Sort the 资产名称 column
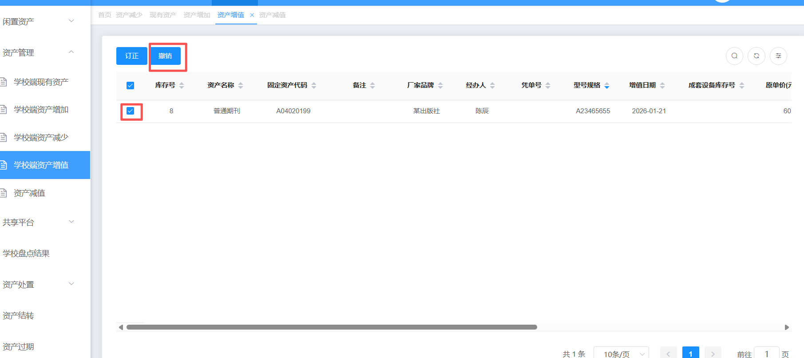804x358 pixels. [241, 85]
